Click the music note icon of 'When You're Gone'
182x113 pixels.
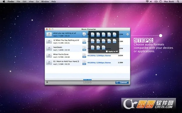(49, 55)
